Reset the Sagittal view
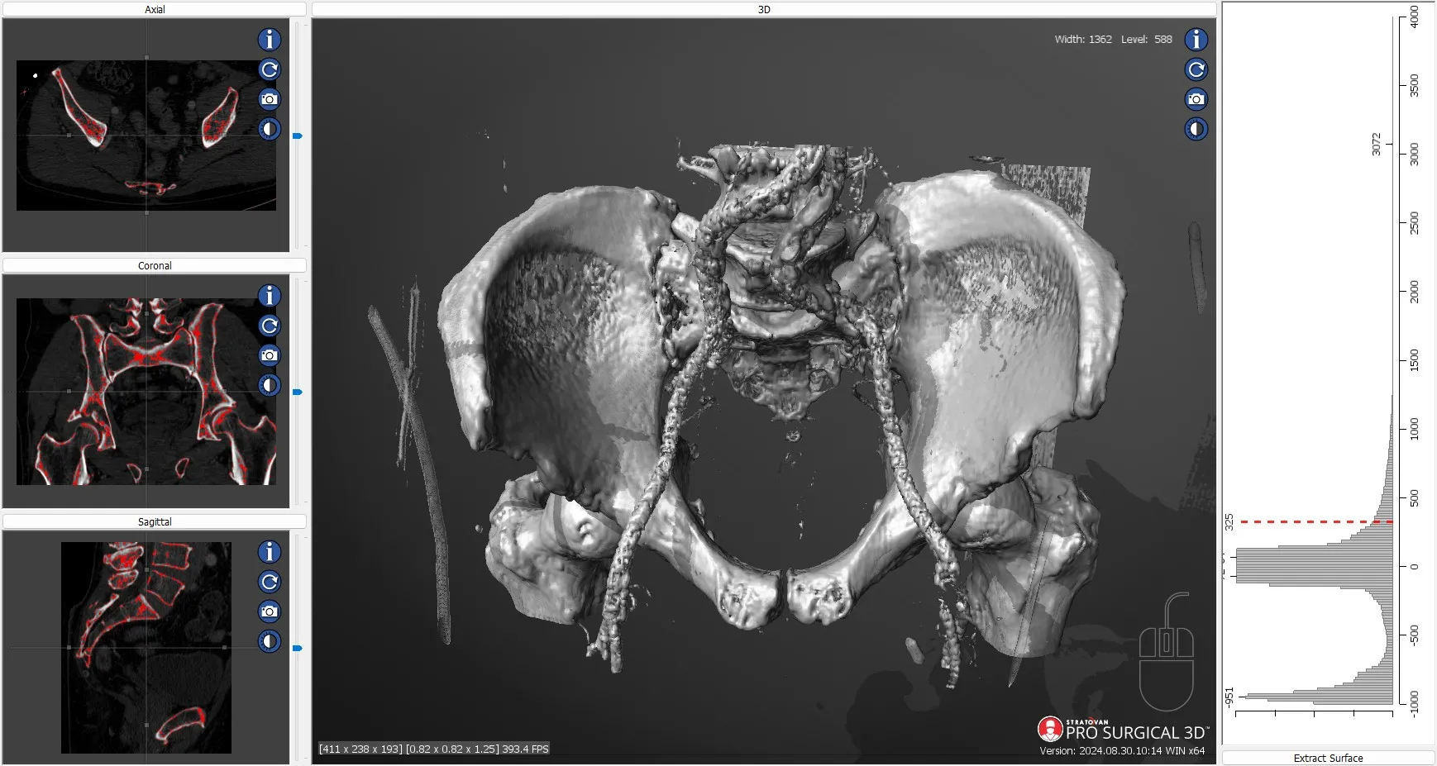This screenshot has width=1437, height=766. pyautogui.click(x=270, y=582)
